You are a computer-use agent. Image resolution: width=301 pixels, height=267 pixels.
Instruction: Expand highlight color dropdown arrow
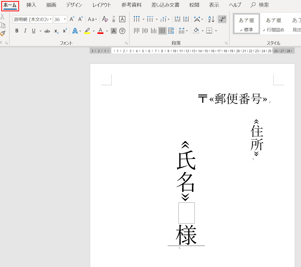tap(94, 31)
